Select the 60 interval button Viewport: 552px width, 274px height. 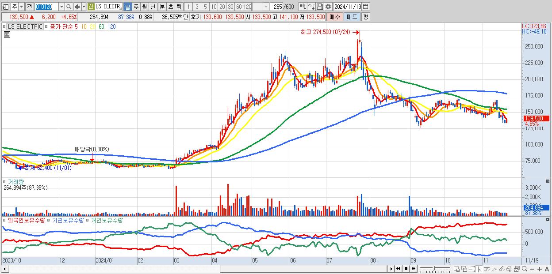click(x=239, y=7)
